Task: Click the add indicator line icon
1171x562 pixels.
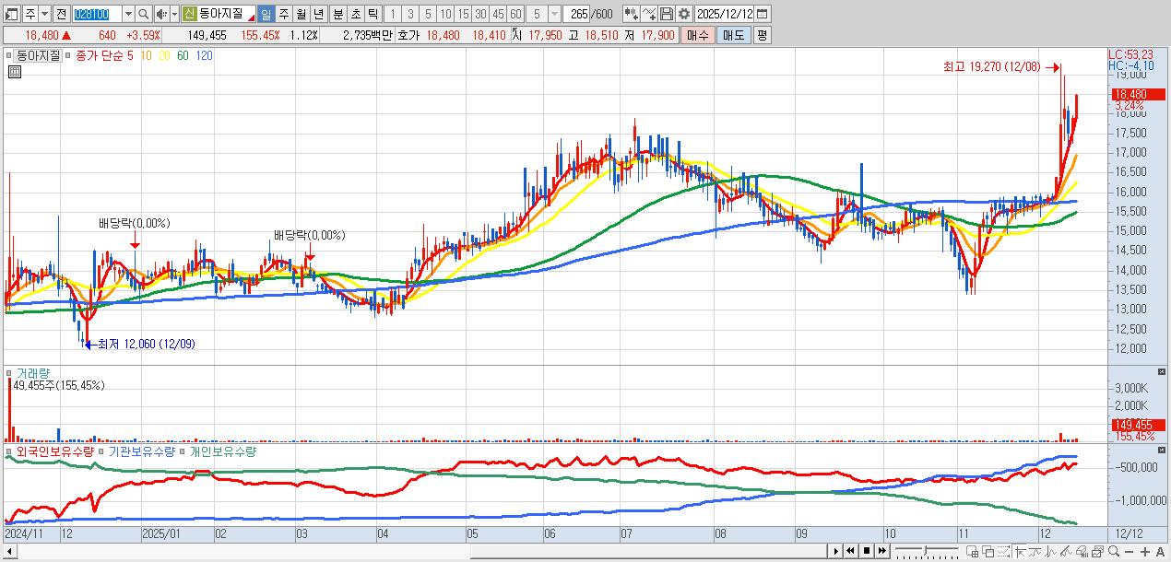Action: coord(650,14)
